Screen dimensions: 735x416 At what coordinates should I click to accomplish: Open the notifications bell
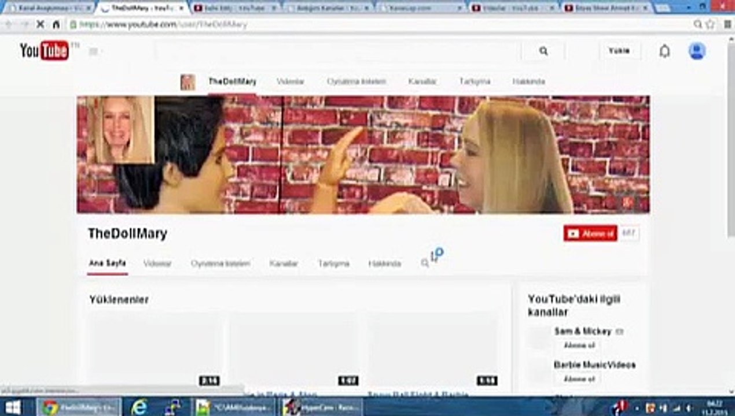pos(664,51)
